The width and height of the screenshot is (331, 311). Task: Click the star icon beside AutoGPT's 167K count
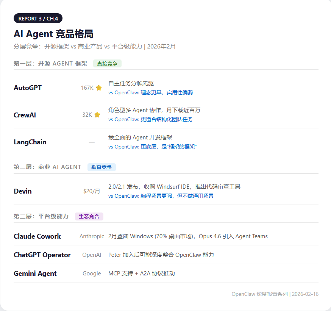click(98, 88)
